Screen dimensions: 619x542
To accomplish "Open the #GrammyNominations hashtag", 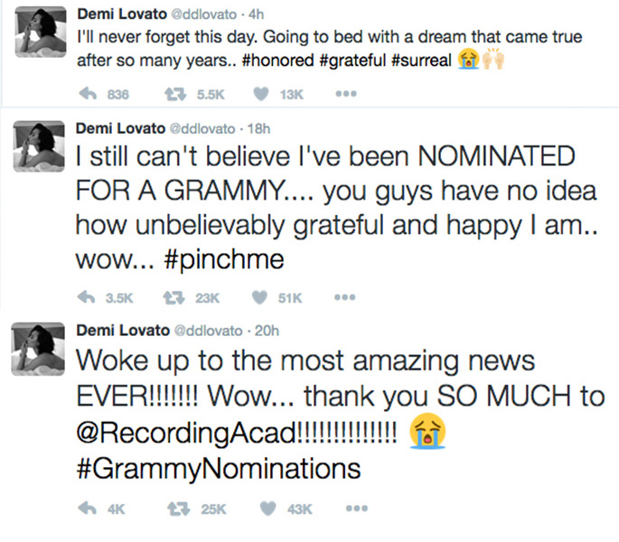I will (219, 469).
